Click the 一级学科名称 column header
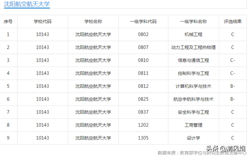The height and width of the screenshot is (156, 250). pyautogui.click(x=193, y=22)
